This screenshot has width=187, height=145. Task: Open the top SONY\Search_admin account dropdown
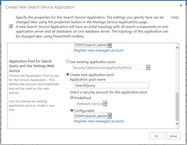[x=93, y=45]
